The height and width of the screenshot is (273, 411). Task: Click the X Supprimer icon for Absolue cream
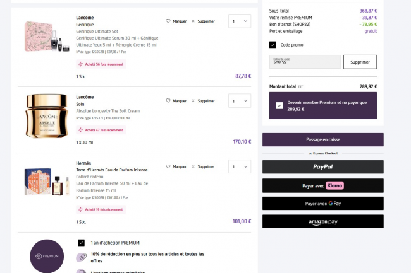point(193,100)
